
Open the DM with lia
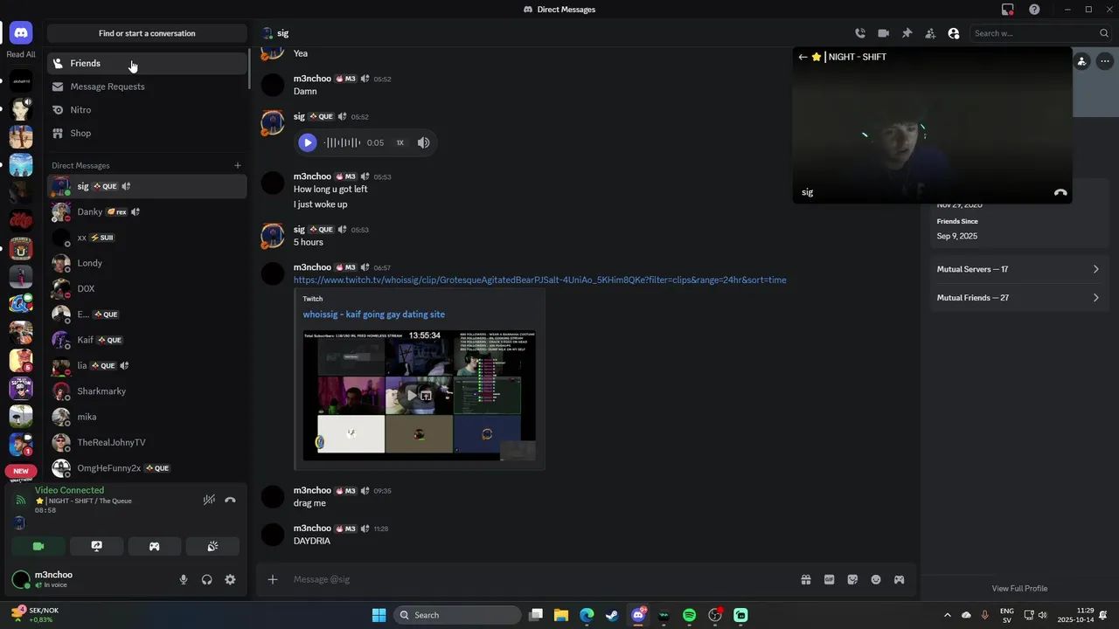pos(147,365)
